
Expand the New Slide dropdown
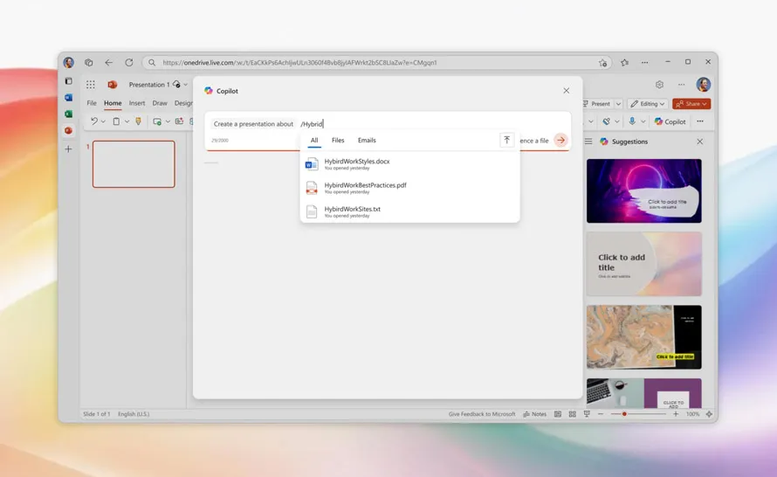pyautogui.click(x=168, y=121)
